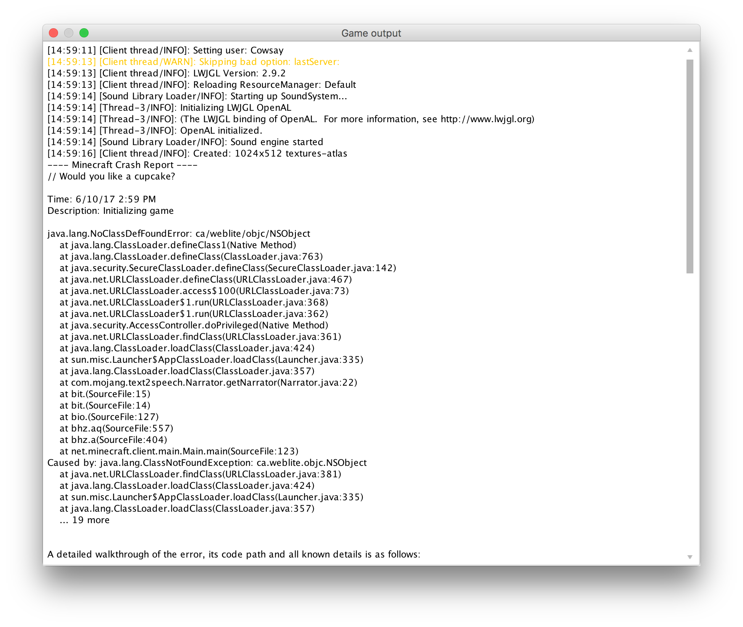The height and width of the screenshot is (627, 743).
Task: Click the 'URLClassLoader.java:467' stack line
Action: tap(206, 280)
